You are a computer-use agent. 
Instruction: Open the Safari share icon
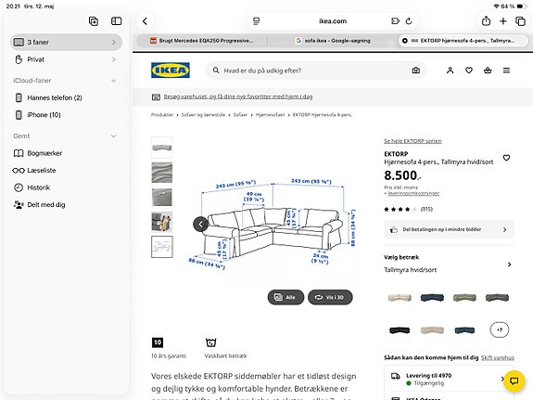pyautogui.click(x=486, y=21)
